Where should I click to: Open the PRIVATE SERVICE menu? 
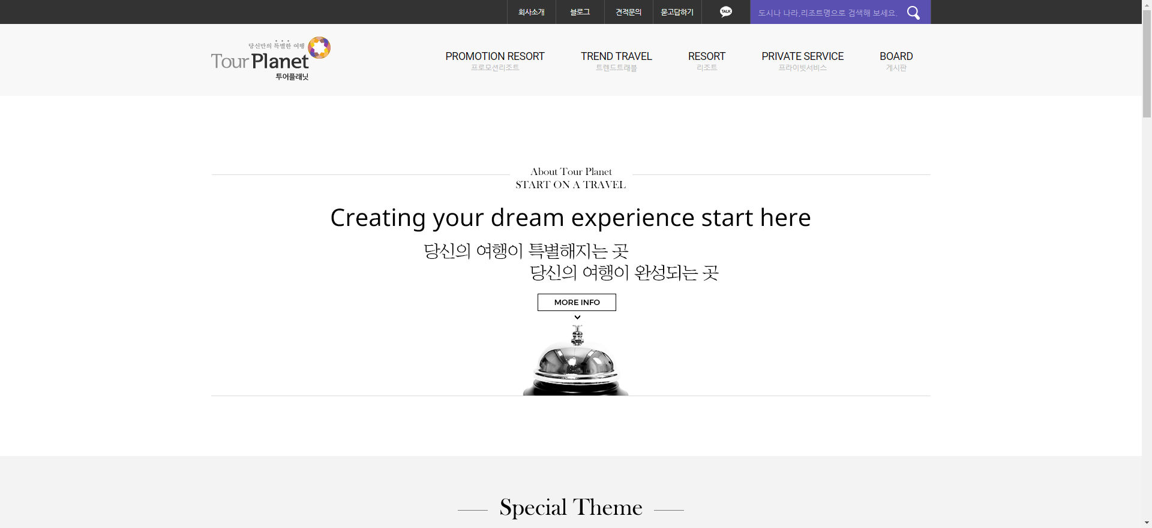(x=802, y=57)
